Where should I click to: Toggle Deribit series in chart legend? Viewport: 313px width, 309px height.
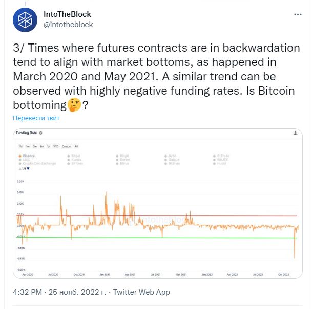pos(123,159)
